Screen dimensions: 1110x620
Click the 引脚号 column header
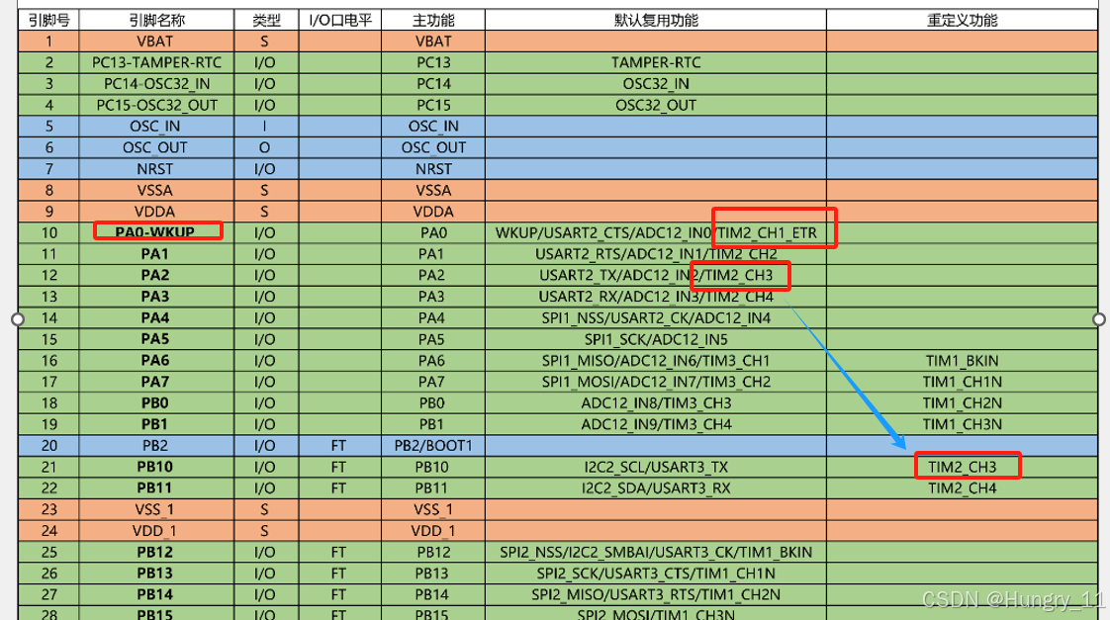tap(48, 20)
